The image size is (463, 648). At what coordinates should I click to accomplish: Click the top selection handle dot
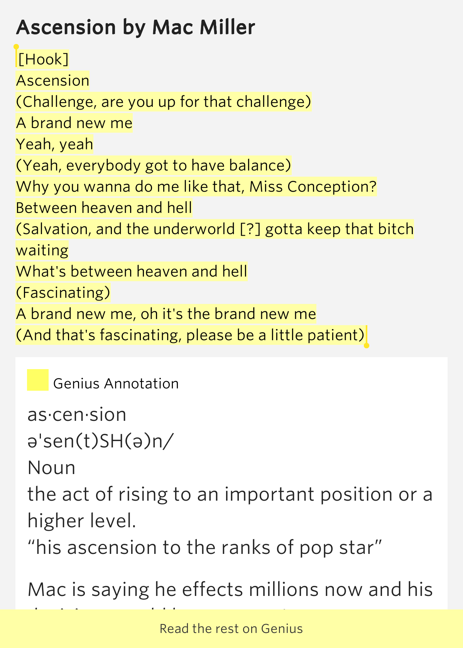16,47
